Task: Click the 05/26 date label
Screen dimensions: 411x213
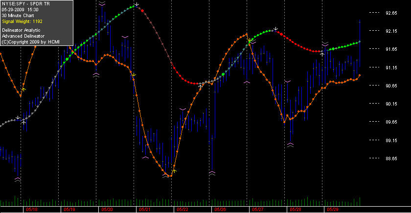Action: coord(220,210)
